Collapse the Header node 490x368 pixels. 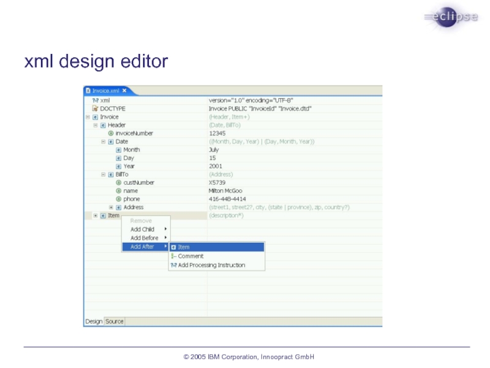[x=96, y=125]
